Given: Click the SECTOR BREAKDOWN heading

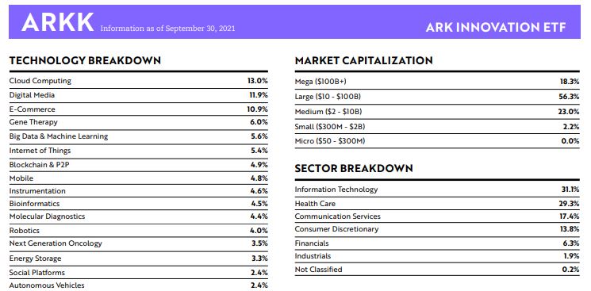Looking at the screenshot, I should coord(354,168).
